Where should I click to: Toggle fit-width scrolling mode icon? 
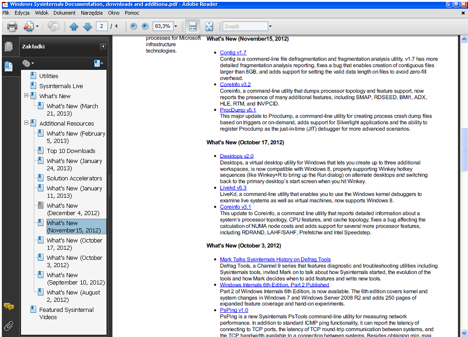192,26
